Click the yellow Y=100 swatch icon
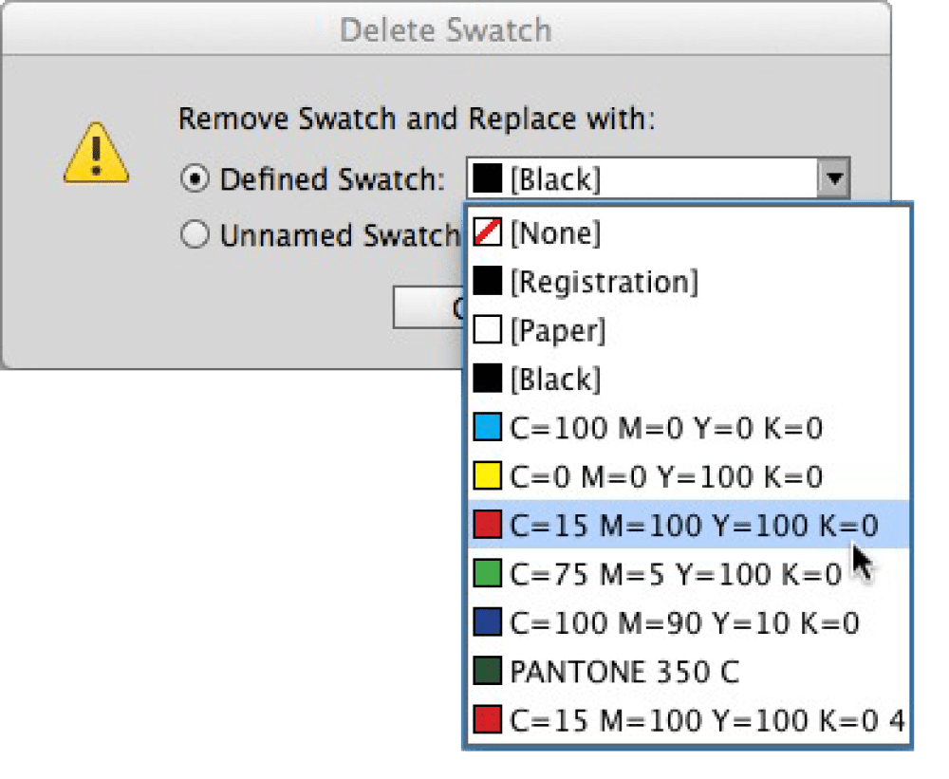The image size is (949, 779). 487,476
